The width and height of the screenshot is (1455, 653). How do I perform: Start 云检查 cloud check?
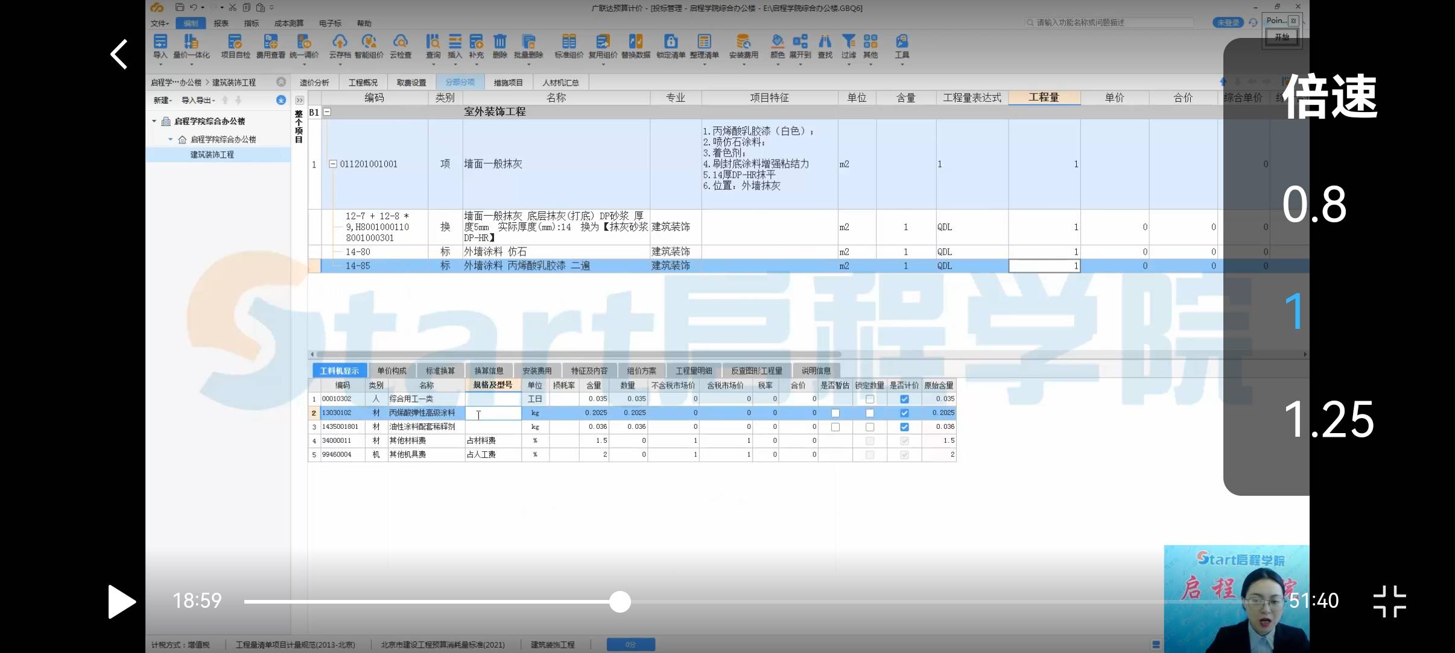(401, 46)
